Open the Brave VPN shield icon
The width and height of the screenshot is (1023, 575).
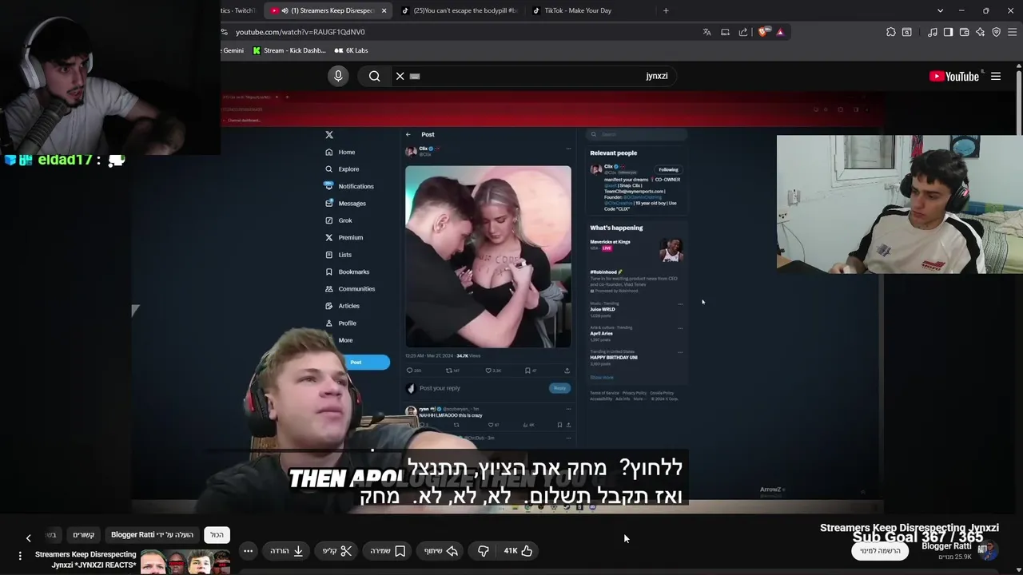click(996, 32)
